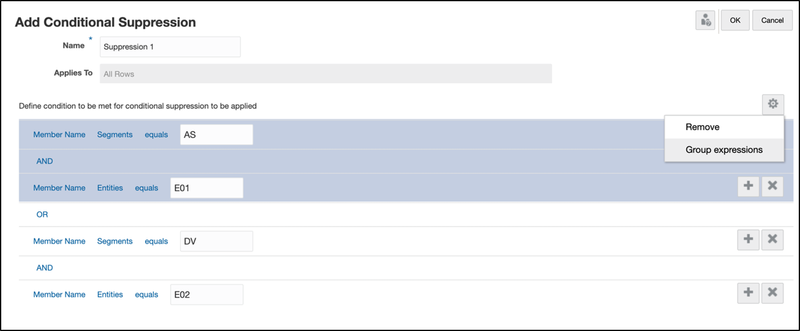Delete the DV segments condition row
Screen dimensions: 800x331
click(x=772, y=240)
